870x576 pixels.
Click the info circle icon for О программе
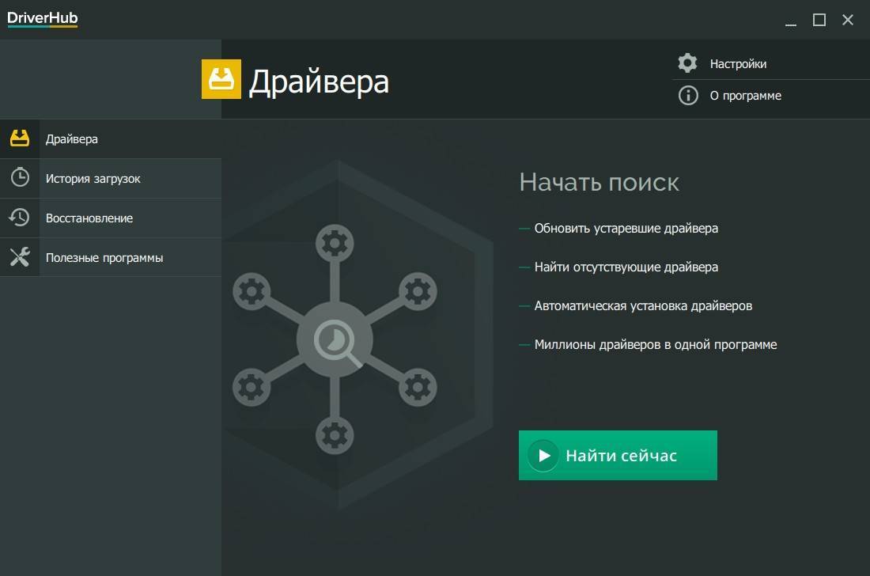688,96
